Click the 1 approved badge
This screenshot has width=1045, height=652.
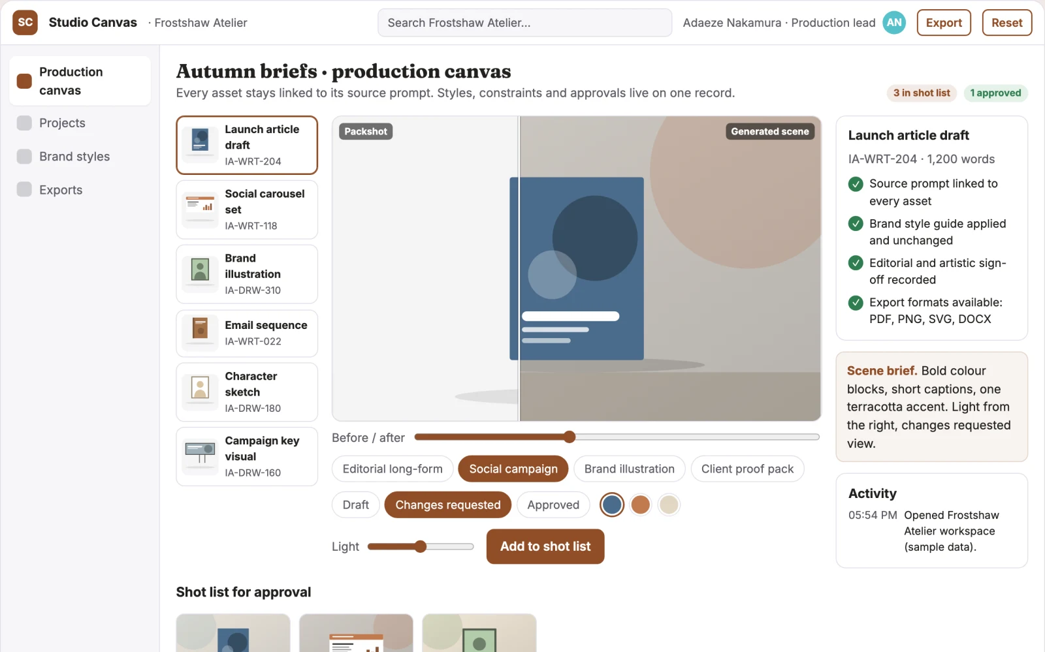(x=995, y=93)
